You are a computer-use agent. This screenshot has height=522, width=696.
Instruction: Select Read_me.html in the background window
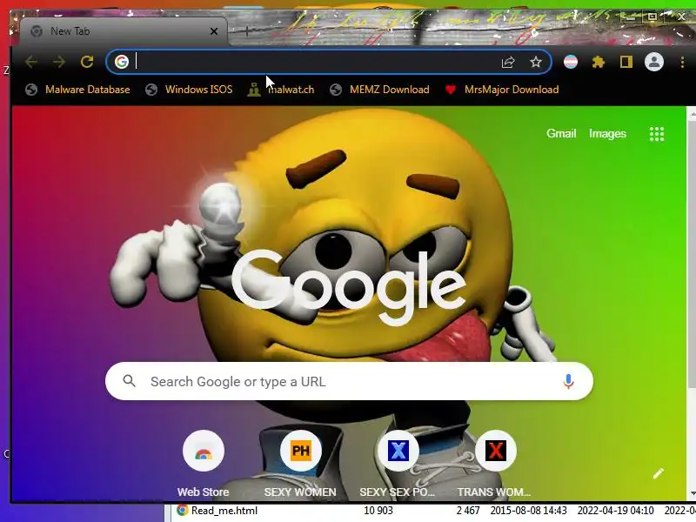coord(224,511)
